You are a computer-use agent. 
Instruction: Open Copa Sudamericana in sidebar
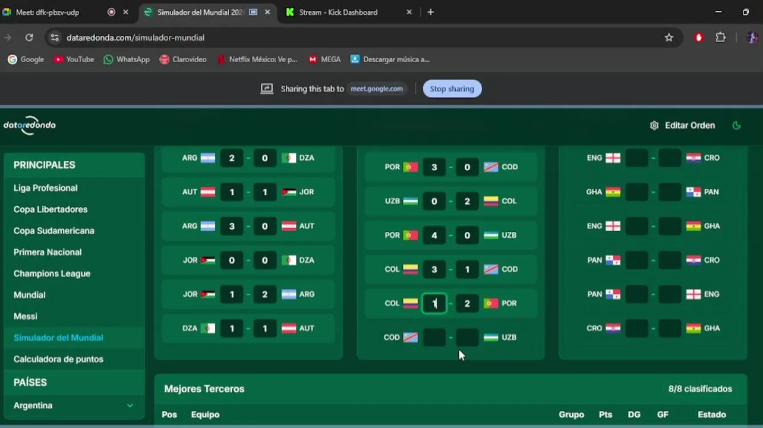54,231
